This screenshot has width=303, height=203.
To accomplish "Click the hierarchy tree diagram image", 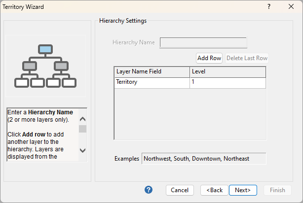I will click(45, 66).
